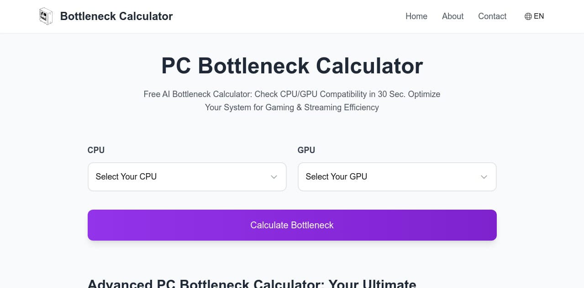Click the PC case logo icon
Image resolution: width=584 pixels, height=288 pixels.
point(46,16)
